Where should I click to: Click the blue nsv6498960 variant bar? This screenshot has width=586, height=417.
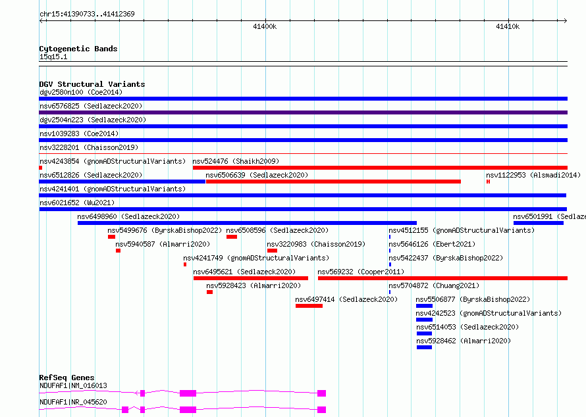point(247,223)
